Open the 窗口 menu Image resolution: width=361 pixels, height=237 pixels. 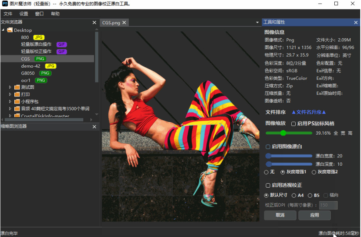pyautogui.click(x=39, y=14)
